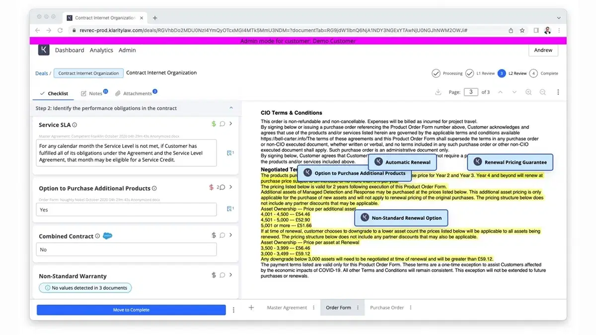Expand the Option to Purchase Additional Products chevron
This screenshot has height=335, width=596.
pyautogui.click(x=231, y=187)
